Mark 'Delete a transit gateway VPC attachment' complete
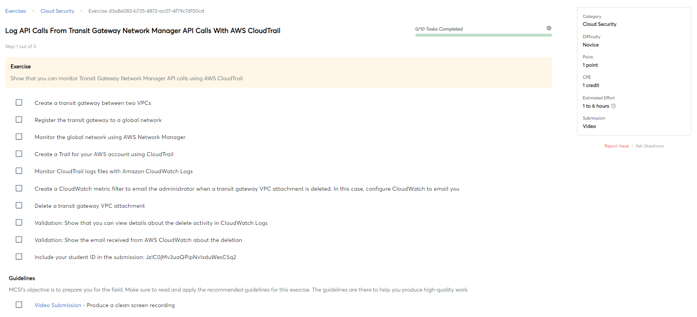The image size is (697, 317). [x=19, y=205]
